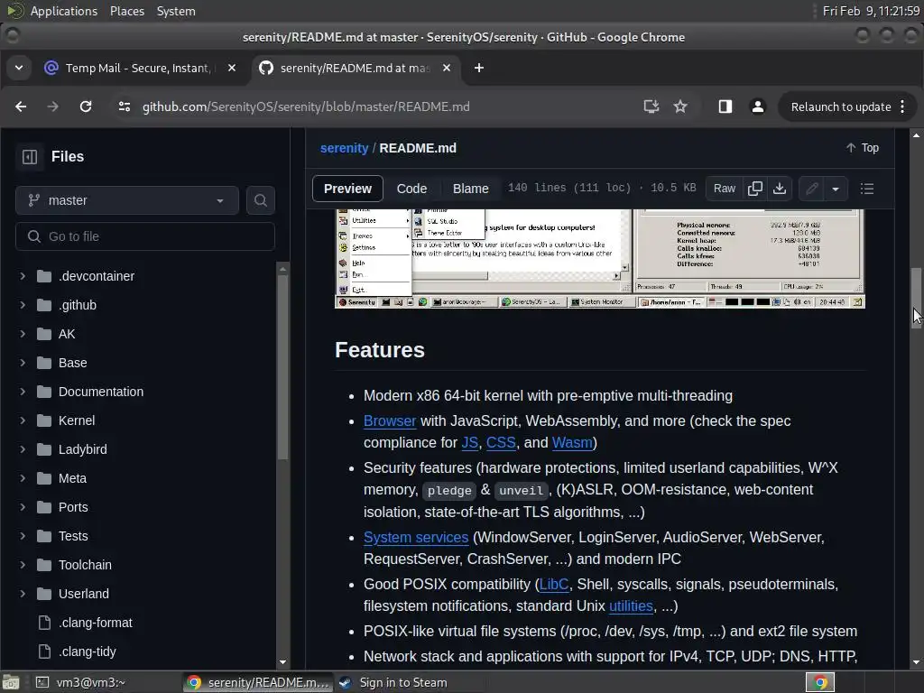Open the Meta folder
The image size is (924, 693).
pyautogui.click(x=72, y=478)
